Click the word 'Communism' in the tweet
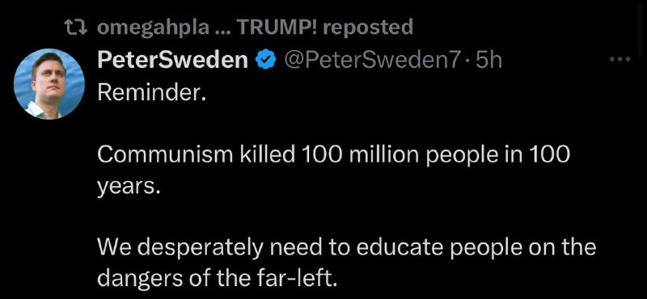The height and width of the screenshot is (299, 647). (x=165, y=154)
